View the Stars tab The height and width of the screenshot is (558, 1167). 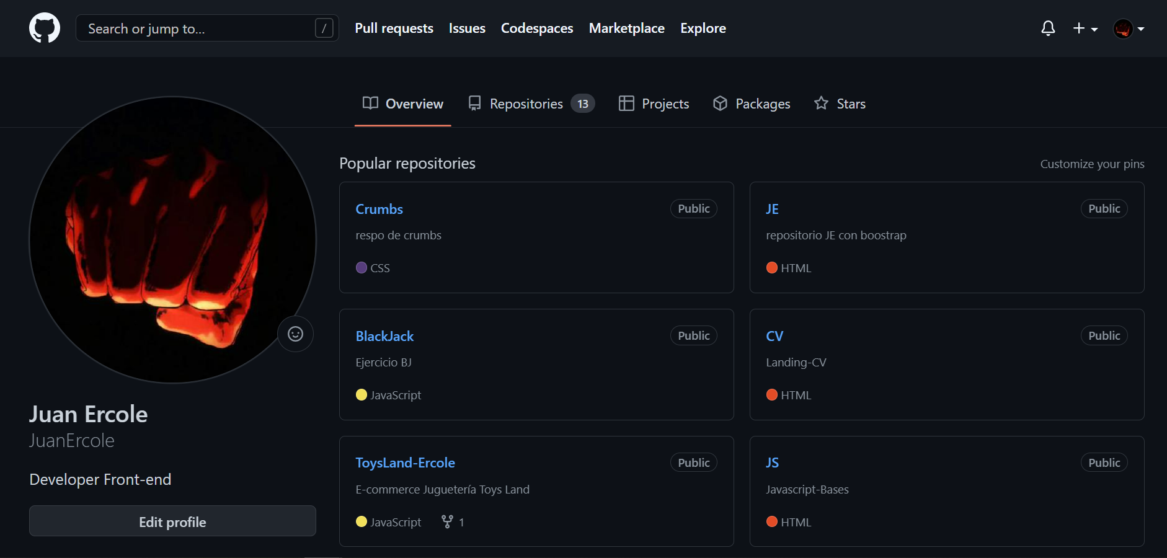pyautogui.click(x=840, y=104)
